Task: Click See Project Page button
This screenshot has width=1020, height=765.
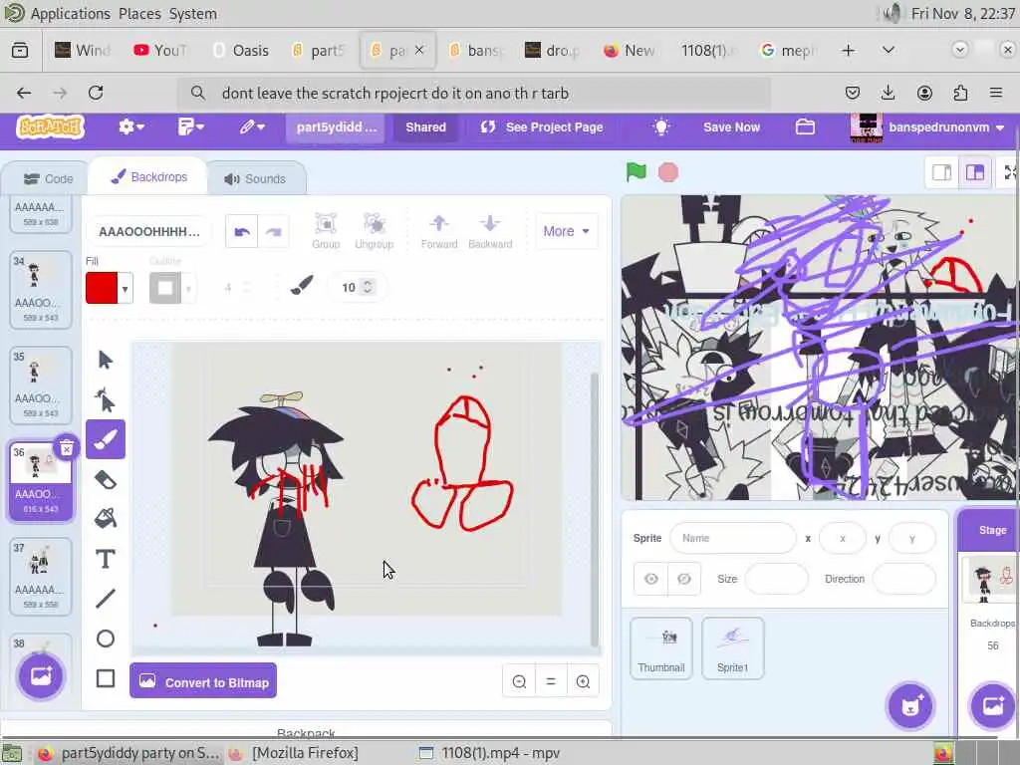Action: 542,127
